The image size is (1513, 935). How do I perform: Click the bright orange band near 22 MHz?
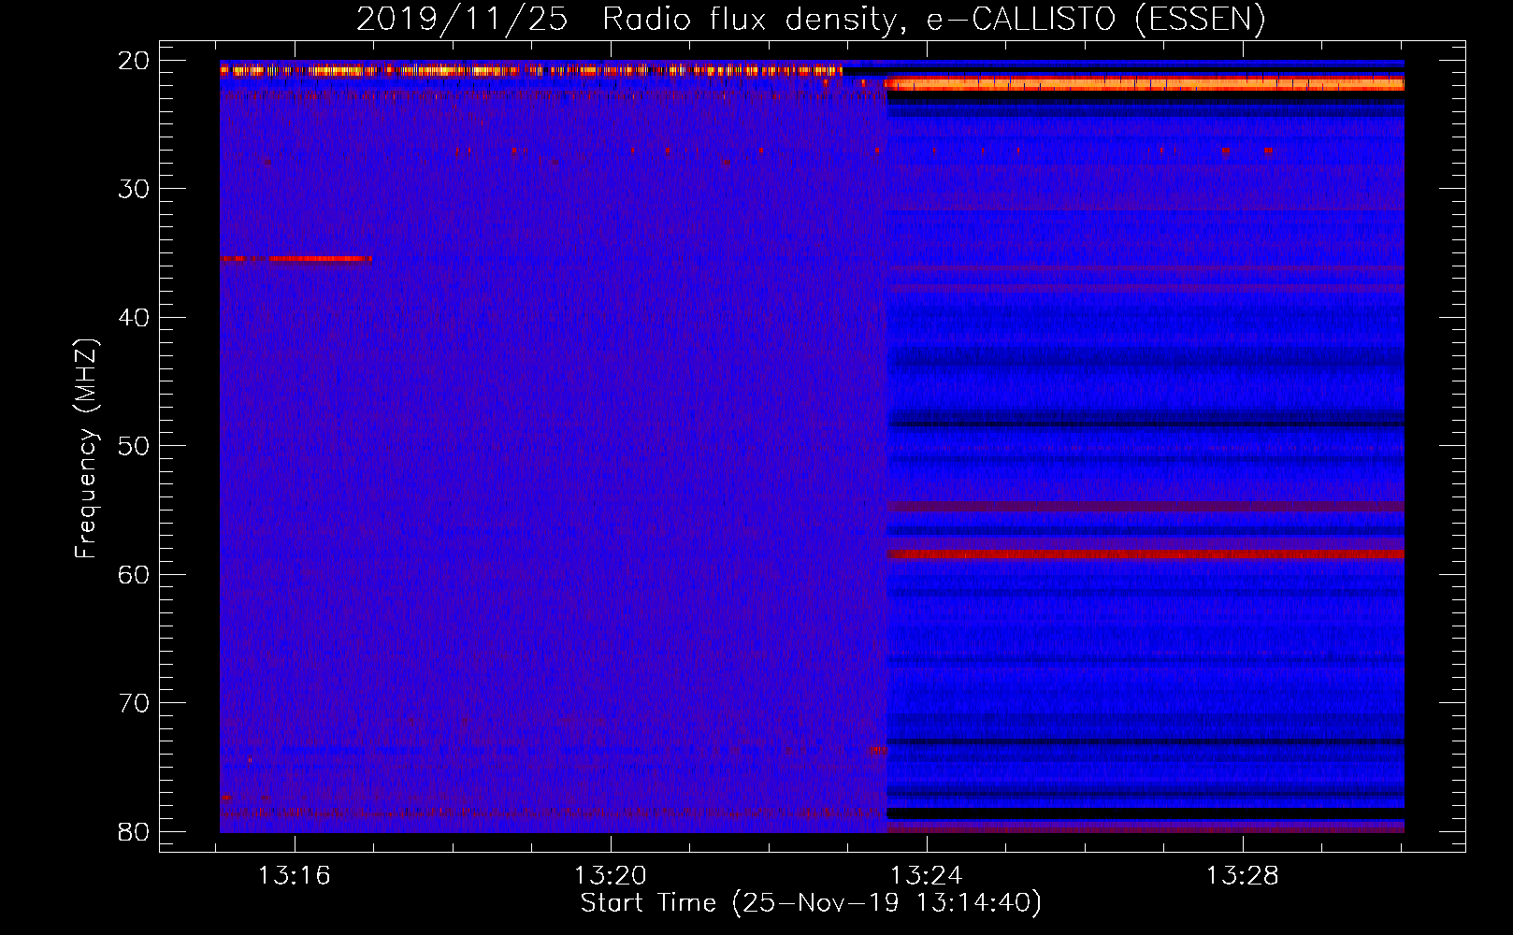(x=1146, y=84)
